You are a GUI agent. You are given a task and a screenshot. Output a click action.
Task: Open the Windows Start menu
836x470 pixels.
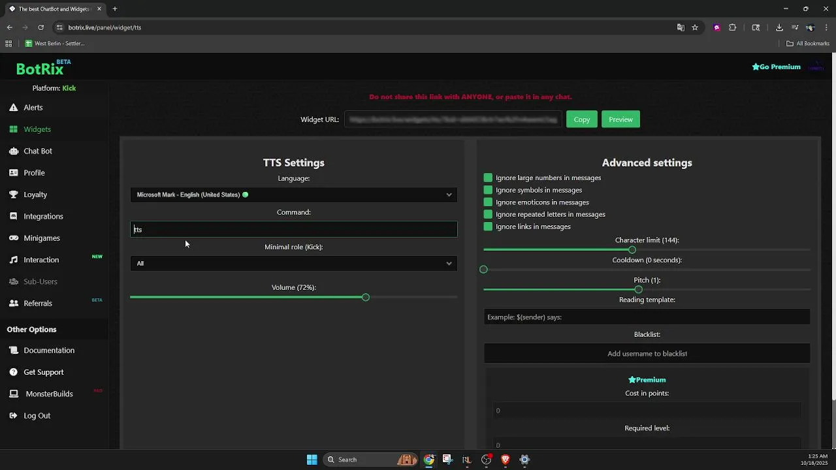(x=312, y=460)
